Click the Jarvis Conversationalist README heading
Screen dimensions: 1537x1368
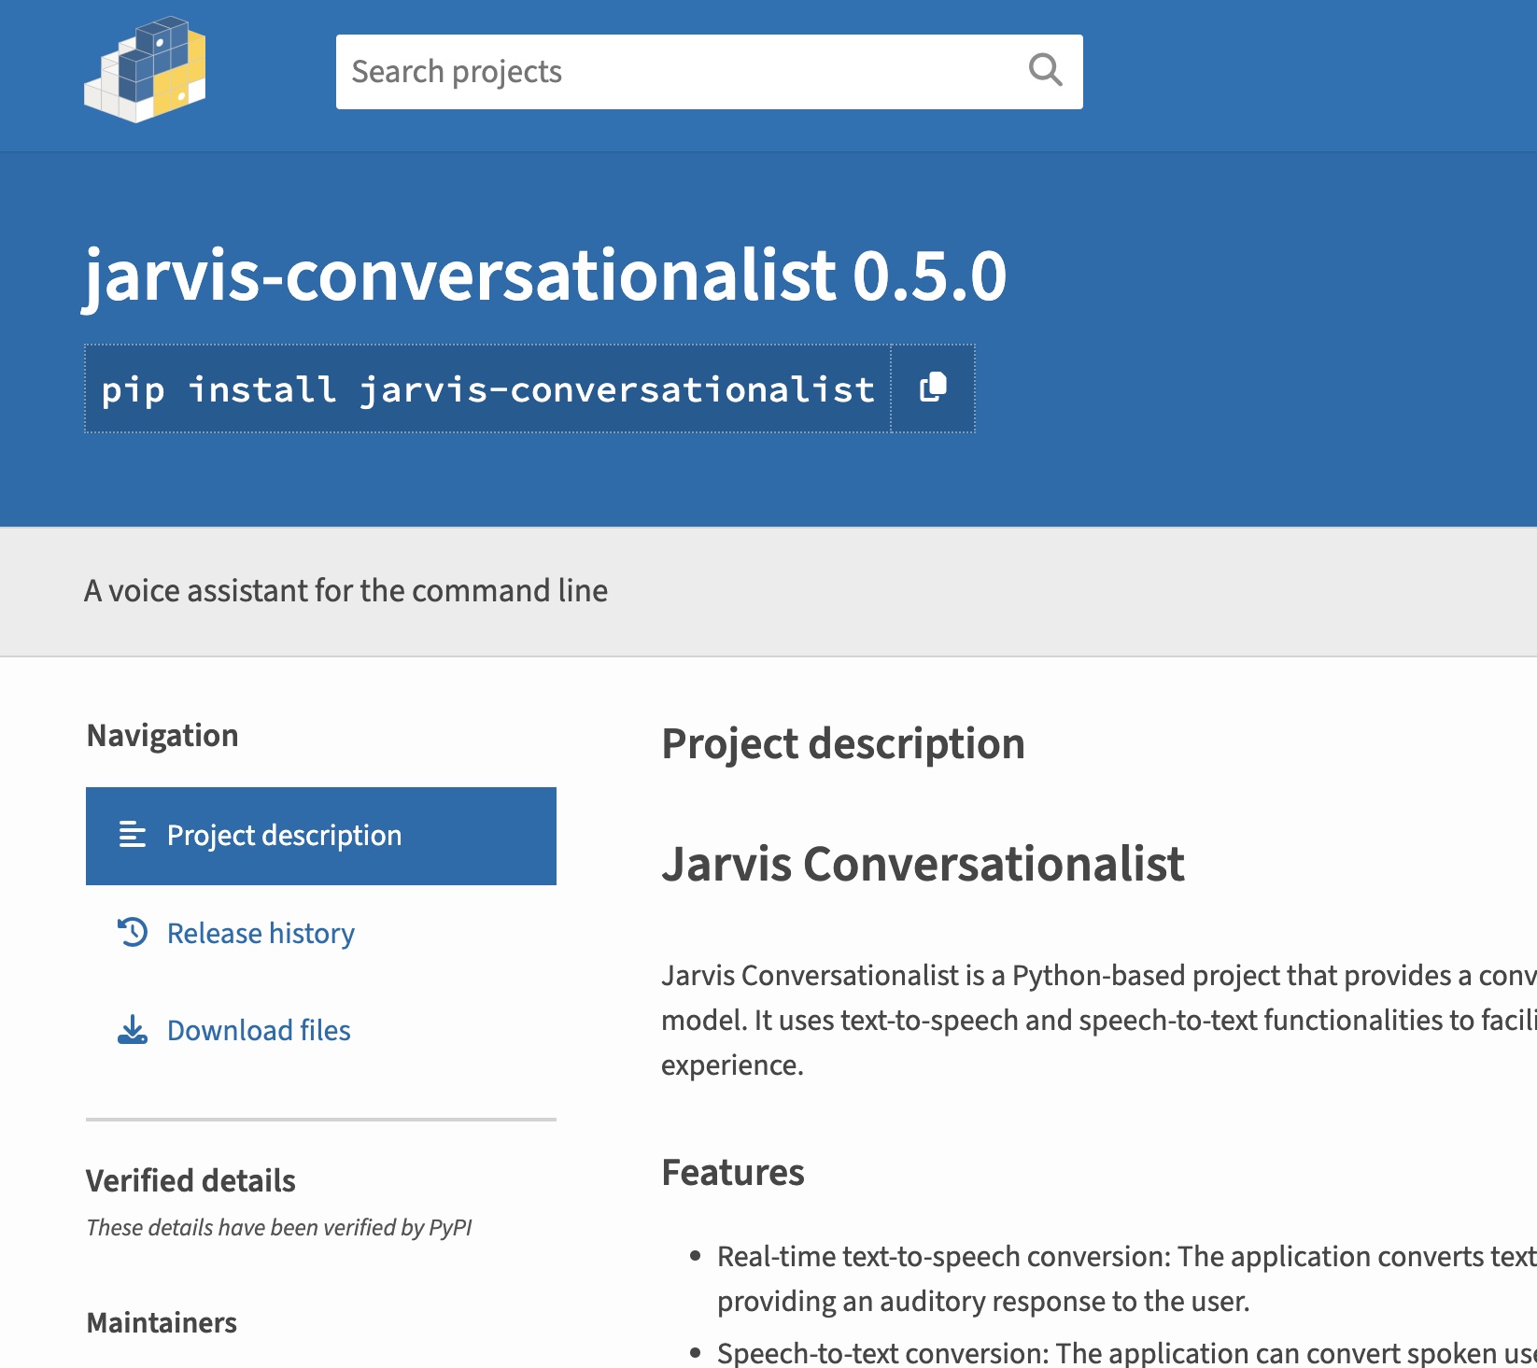coord(923,864)
